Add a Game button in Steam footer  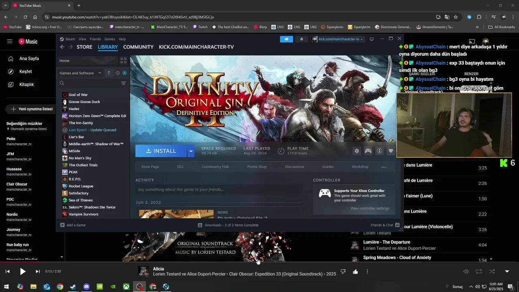tap(73, 225)
